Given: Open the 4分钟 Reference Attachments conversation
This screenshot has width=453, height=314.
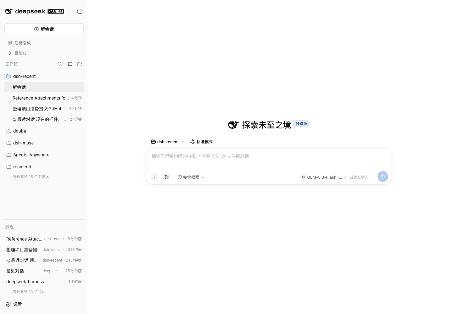Looking at the screenshot, I should click(44, 98).
